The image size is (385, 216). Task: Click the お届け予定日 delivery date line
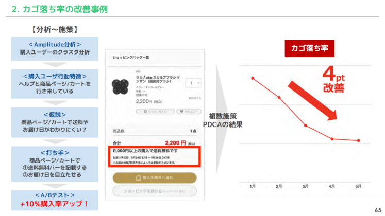point(141,158)
